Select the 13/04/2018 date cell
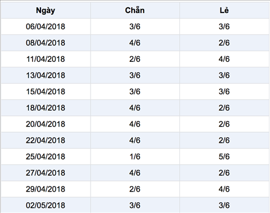This screenshot has width=270, height=213. click(46, 75)
